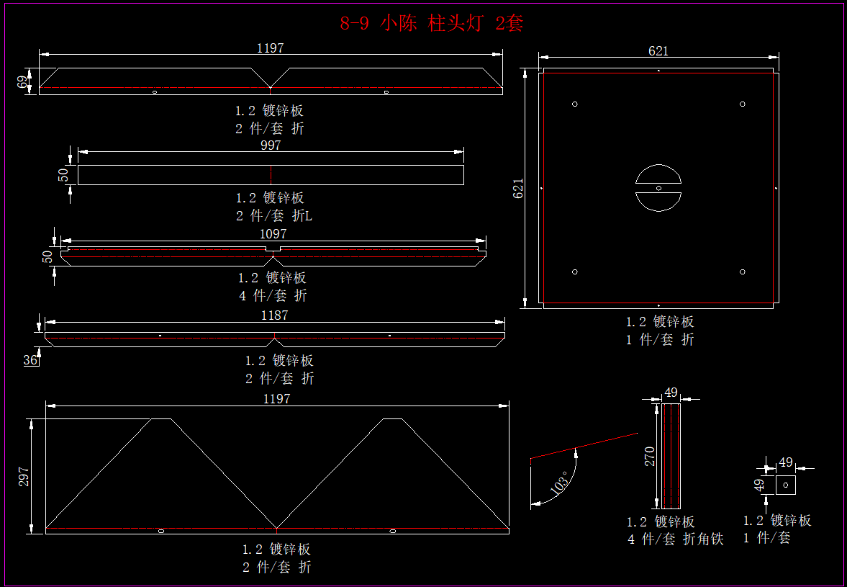Select the 1 件/套 折 label under square plate
The image size is (847, 587).
pos(660,340)
